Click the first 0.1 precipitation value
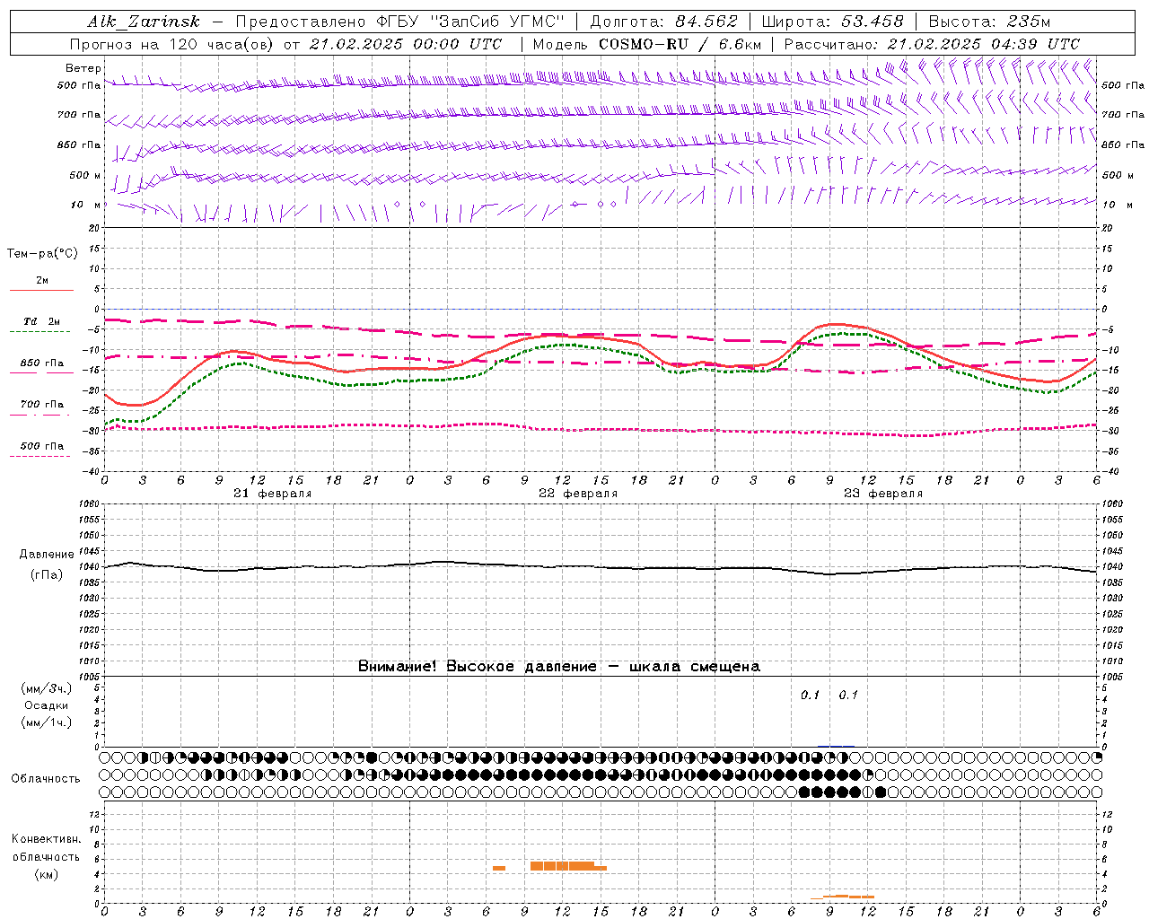 811,696
